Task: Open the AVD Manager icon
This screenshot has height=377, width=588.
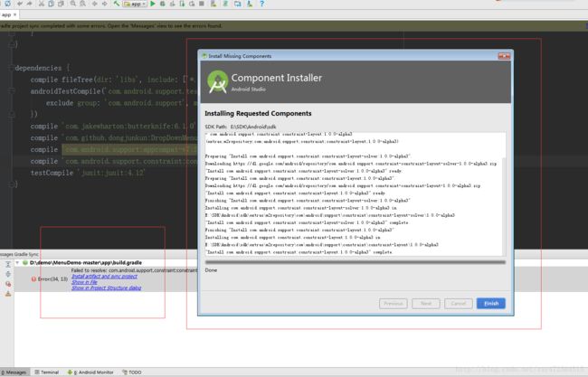Action: click(x=213, y=4)
